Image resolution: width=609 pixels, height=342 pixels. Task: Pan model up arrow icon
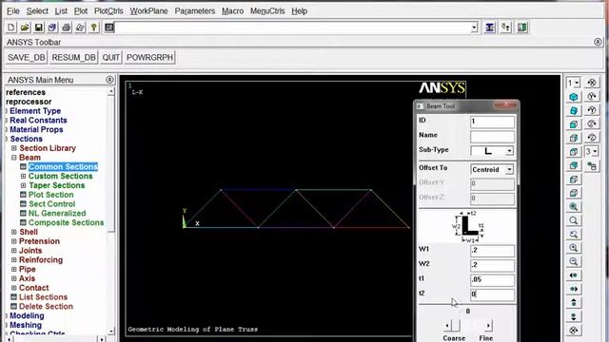[x=574, y=302]
